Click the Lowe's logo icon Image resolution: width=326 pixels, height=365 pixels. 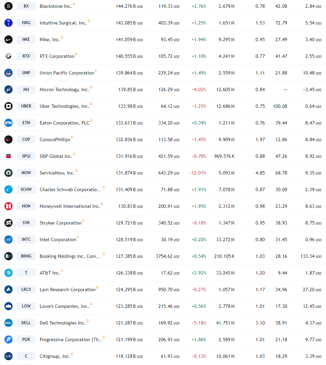pos(8,306)
